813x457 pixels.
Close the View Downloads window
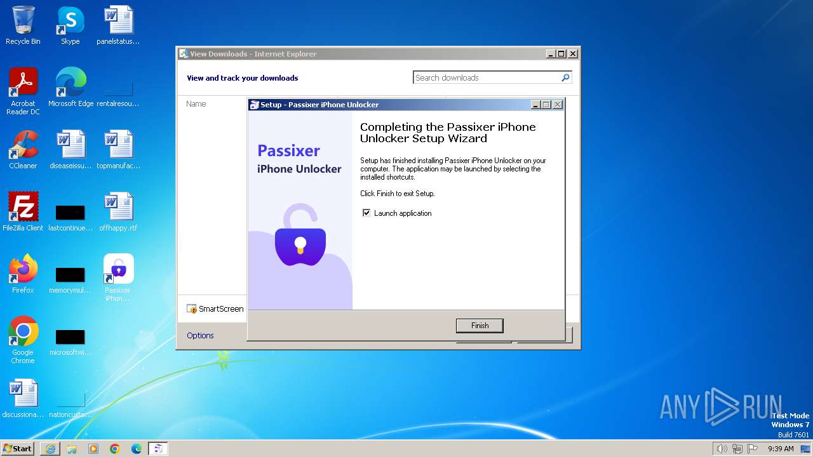572,54
